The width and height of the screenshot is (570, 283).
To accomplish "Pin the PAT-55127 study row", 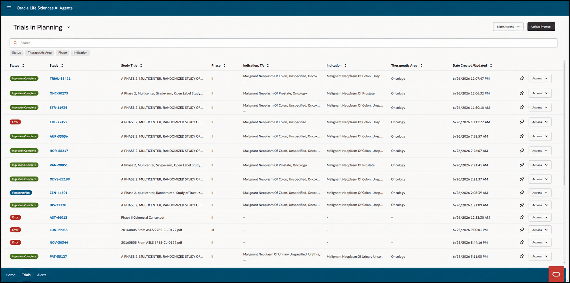I will 522,256.
